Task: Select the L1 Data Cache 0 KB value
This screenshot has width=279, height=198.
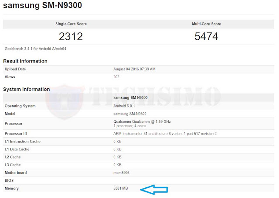Action: pyautogui.click(x=117, y=149)
